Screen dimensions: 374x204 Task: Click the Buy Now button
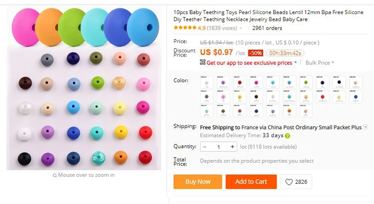pos(198,181)
